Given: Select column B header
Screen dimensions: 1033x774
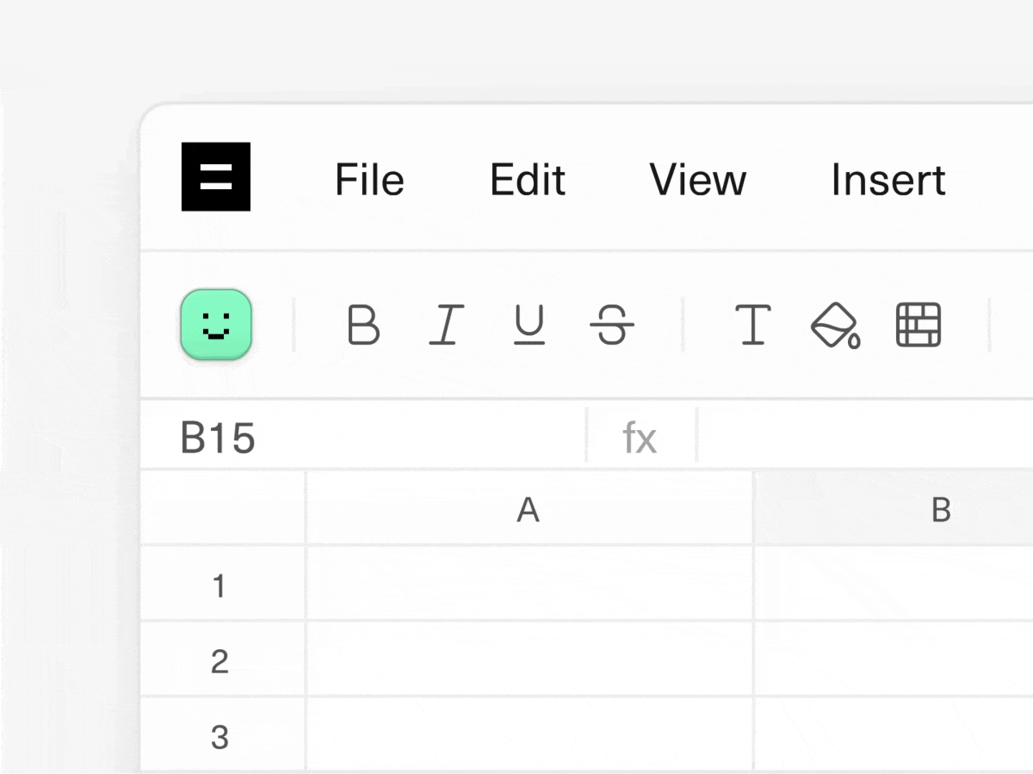Looking at the screenshot, I should coord(940,510).
